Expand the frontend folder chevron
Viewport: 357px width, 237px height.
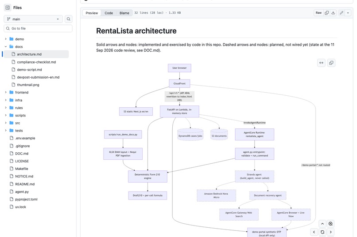tap(6, 92)
